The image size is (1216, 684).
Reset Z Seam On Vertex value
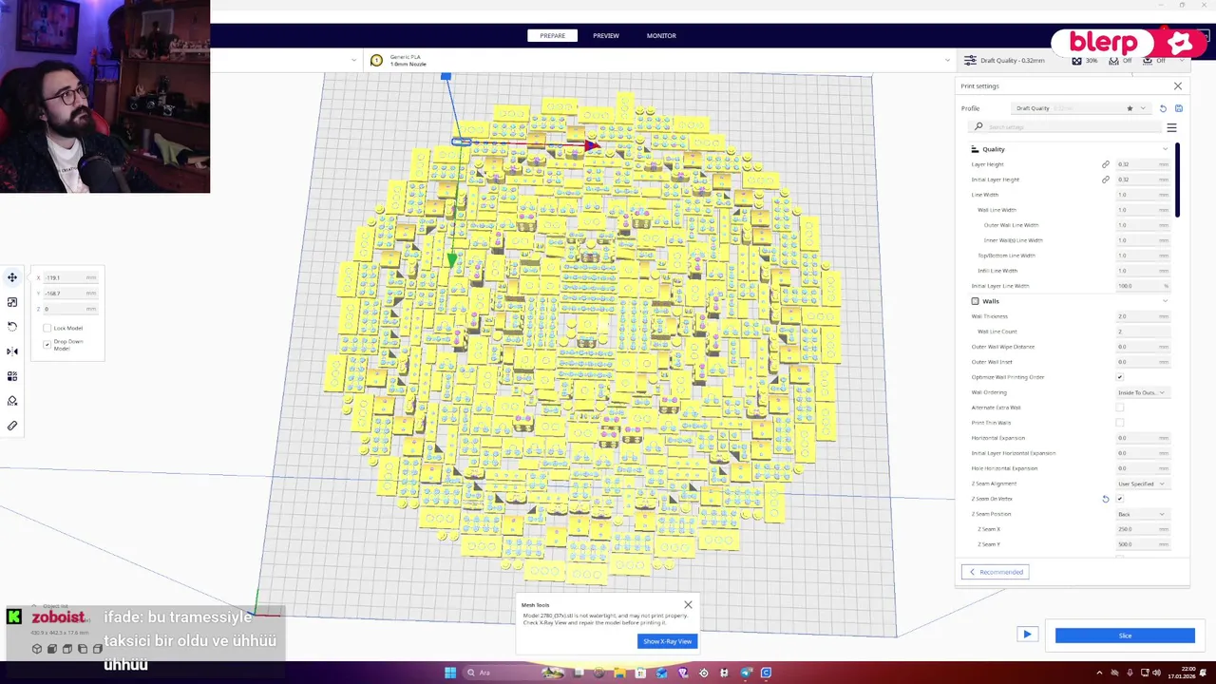[1105, 499]
